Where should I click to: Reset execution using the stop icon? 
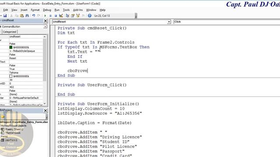(56, 16)
